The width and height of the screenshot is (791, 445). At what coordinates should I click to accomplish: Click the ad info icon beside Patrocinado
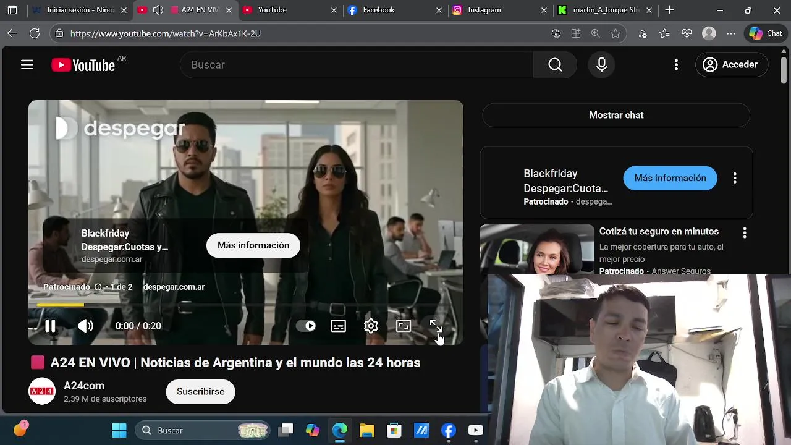[x=98, y=287]
